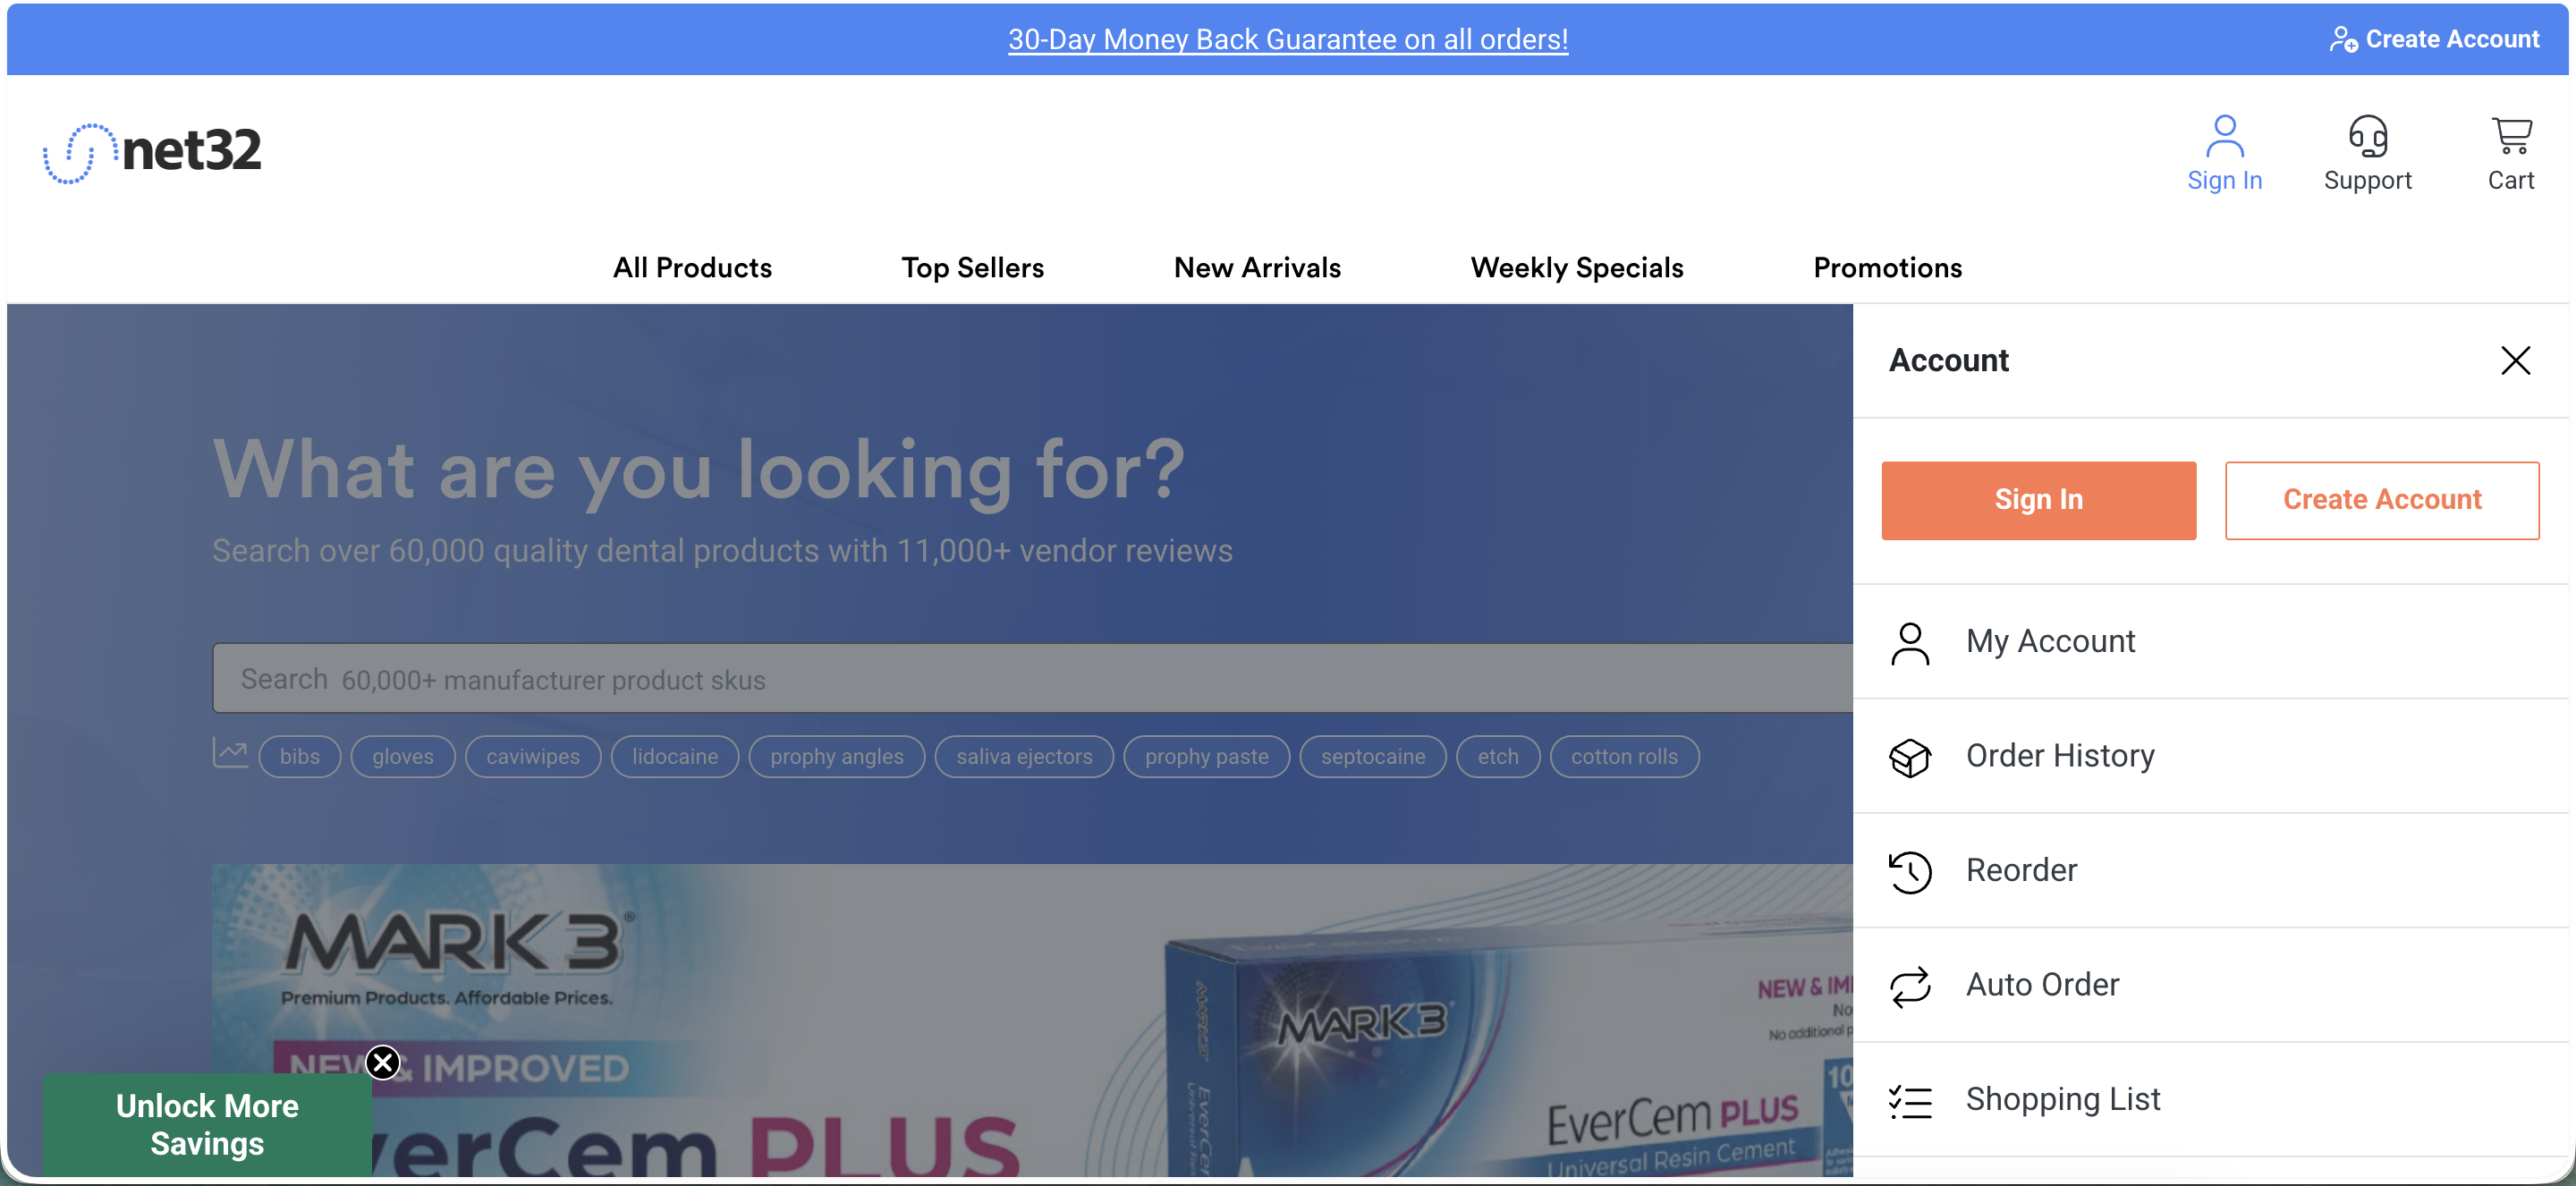The width and height of the screenshot is (2576, 1186).
Task: Click the My Account person icon
Action: [1909, 643]
